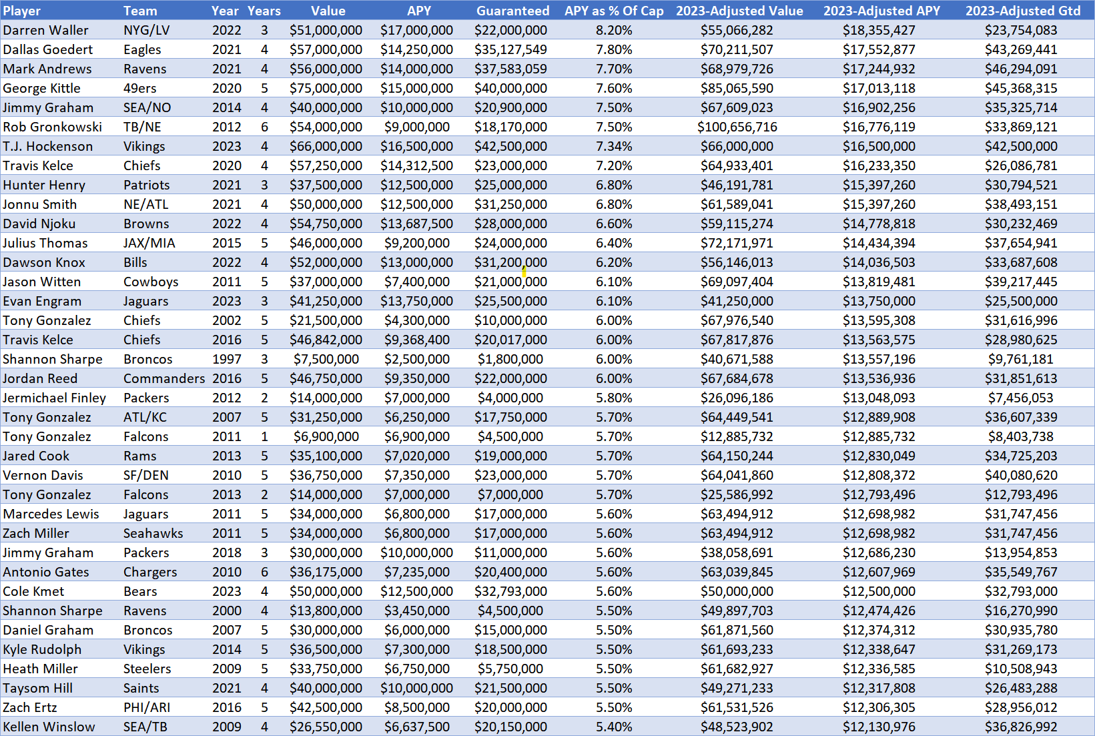Click the 7.34% cap percentage cell
The height and width of the screenshot is (736, 1095).
coord(614,146)
